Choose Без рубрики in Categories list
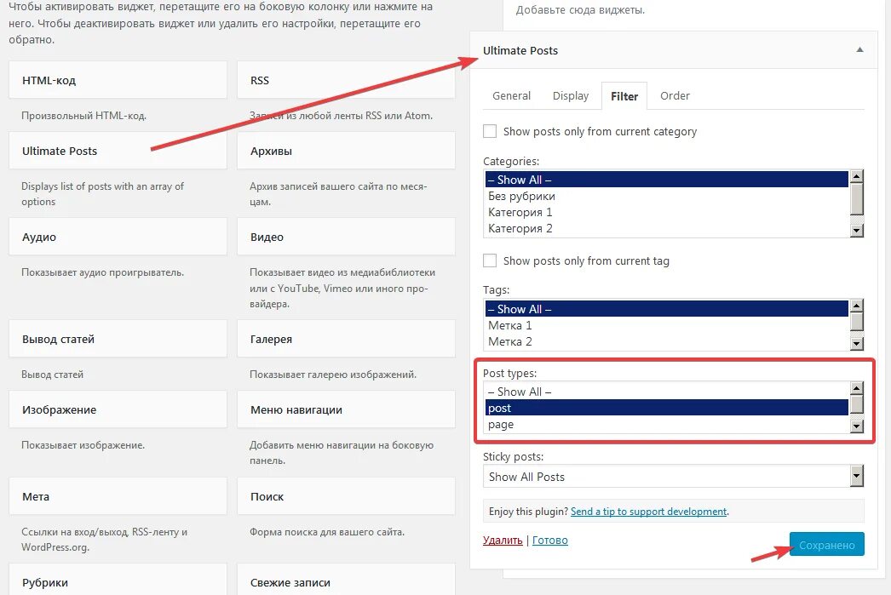Image resolution: width=891 pixels, height=595 pixels. (666, 196)
